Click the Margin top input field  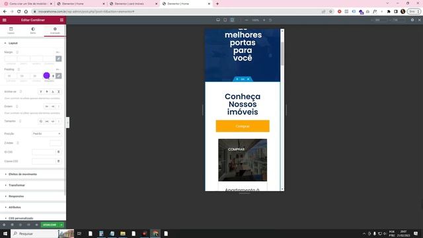(11, 59)
